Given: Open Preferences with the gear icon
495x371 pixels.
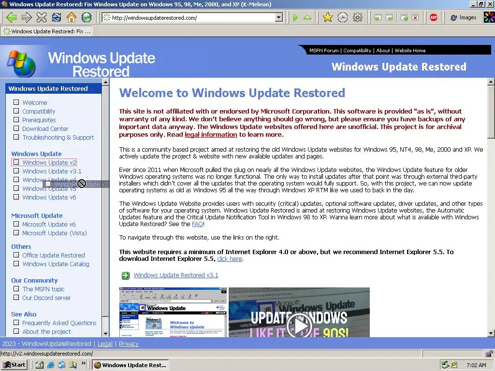Looking at the screenshot, I should coord(358,17).
